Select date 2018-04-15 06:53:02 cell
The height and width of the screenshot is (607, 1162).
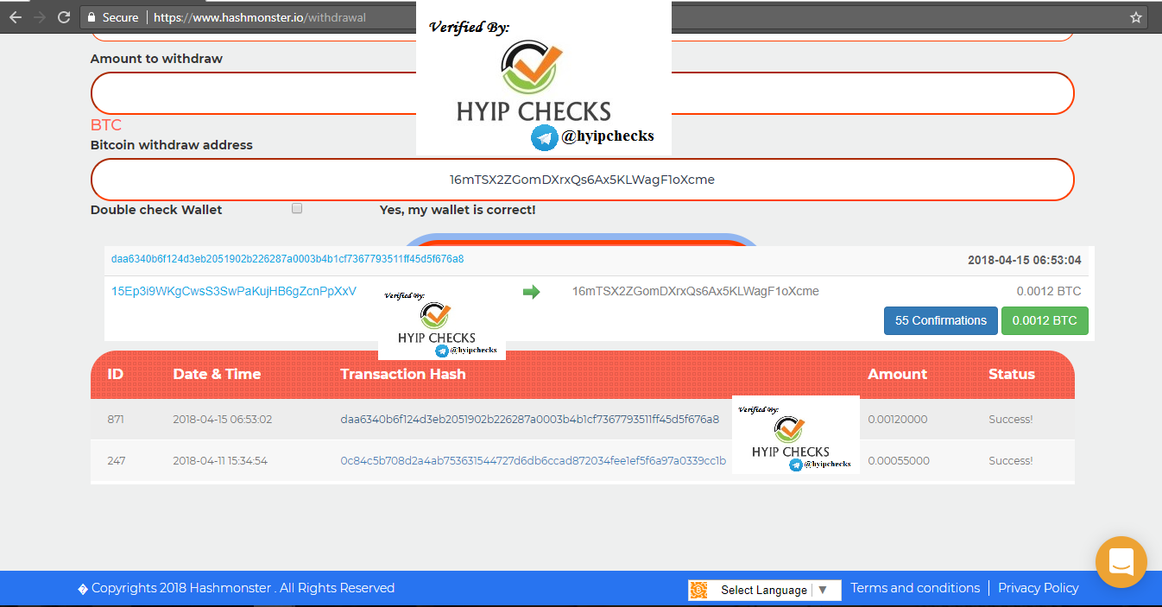[x=223, y=419]
